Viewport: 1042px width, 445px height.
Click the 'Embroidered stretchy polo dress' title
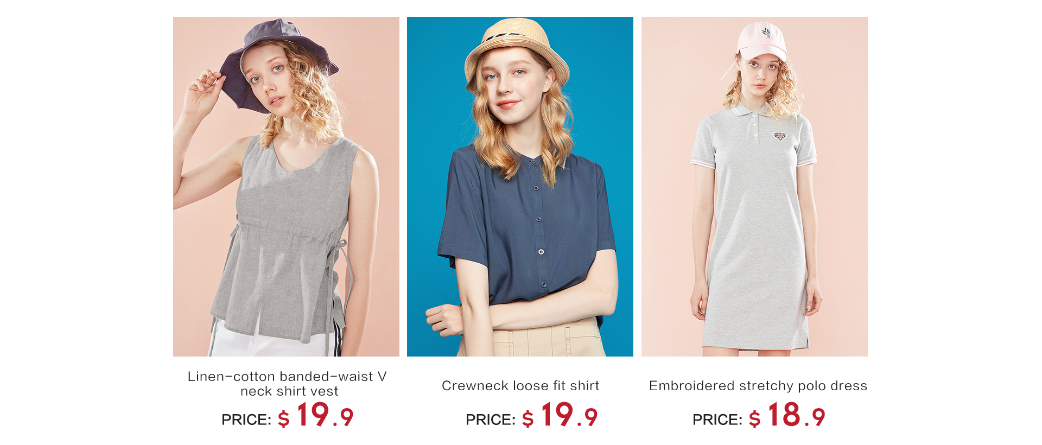coord(758,385)
